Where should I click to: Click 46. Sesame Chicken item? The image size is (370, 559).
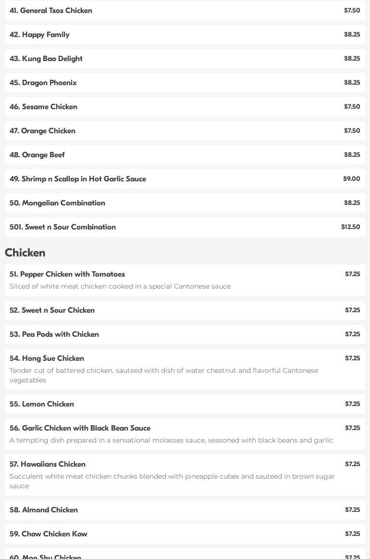tap(43, 107)
